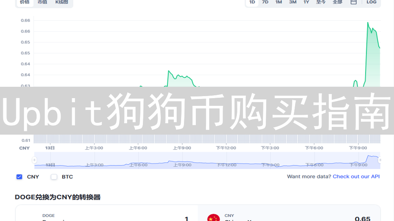
Task: Click left handle of range navigator
Action: tap(35, 160)
